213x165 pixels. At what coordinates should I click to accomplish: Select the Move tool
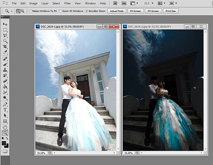click(x=5, y=24)
